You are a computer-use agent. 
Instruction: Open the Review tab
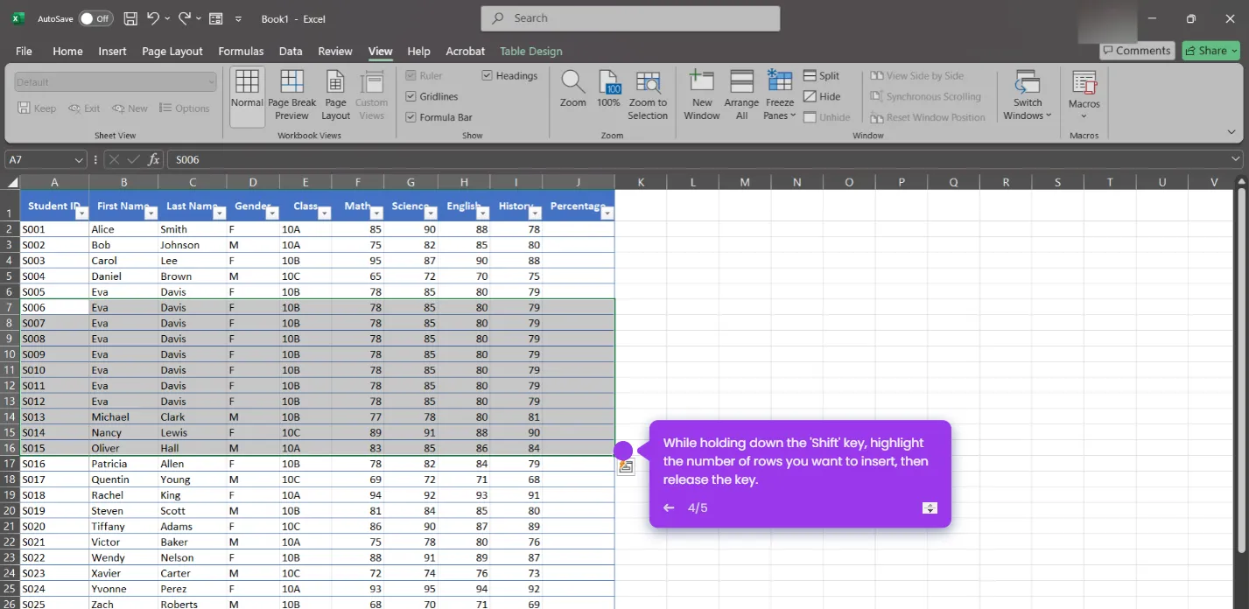335,51
